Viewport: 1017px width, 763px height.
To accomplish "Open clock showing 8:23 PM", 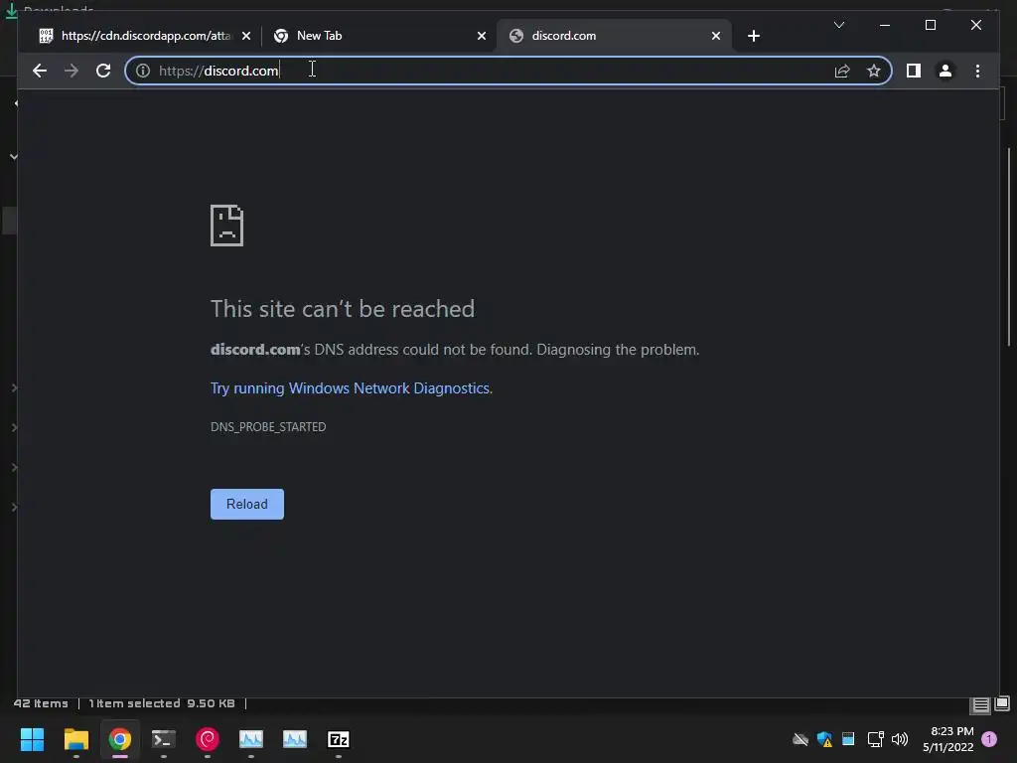I will point(948,739).
